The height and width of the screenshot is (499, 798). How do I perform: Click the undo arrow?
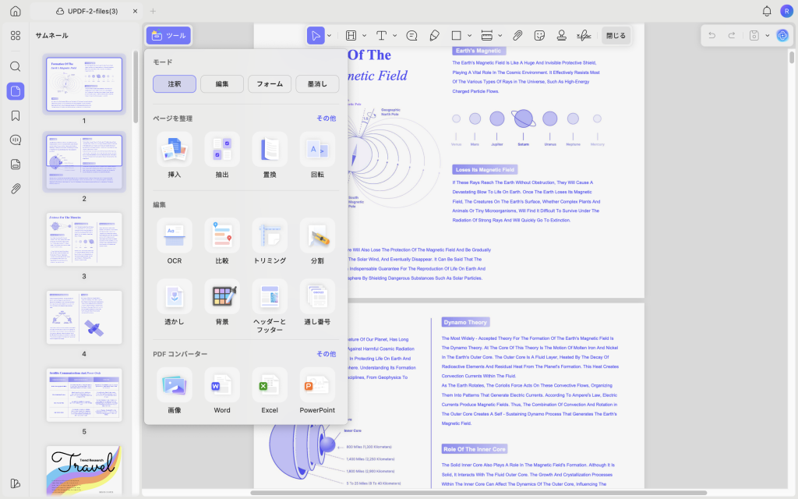(712, 35)
